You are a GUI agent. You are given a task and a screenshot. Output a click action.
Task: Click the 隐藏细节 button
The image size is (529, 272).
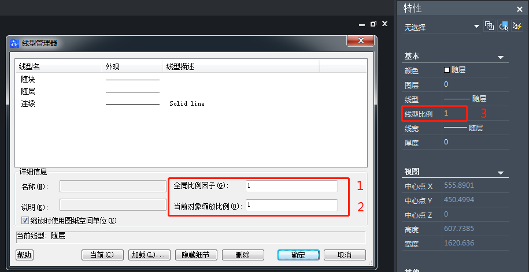click(199, 255)
